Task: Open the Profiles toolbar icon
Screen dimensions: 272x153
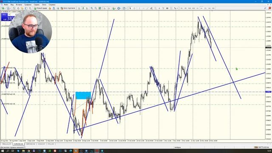Action: pyautogui.click(x=8, y=8)
